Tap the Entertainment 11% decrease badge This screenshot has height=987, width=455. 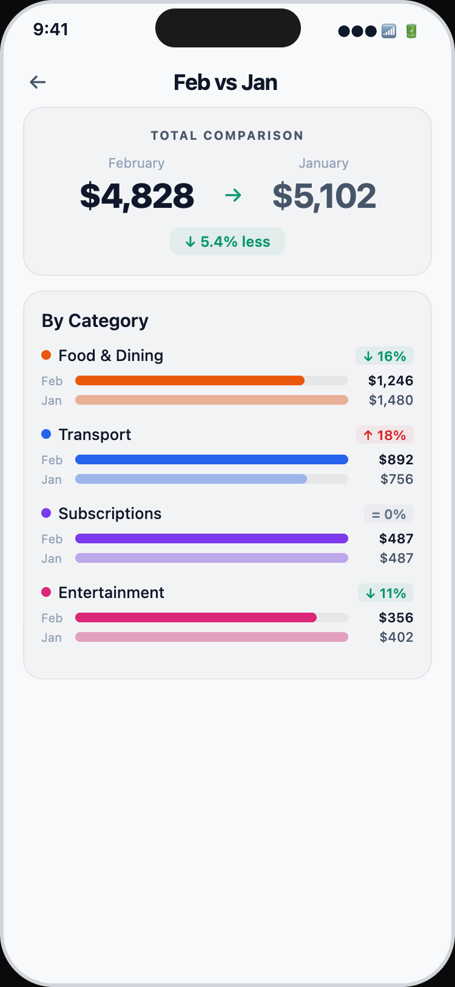tap(386, 593)
